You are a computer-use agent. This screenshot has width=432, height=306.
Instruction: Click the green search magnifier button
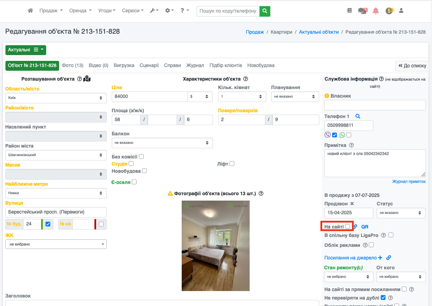pos(265,11)
